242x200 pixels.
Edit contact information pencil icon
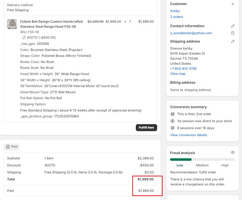coord(232,26)
